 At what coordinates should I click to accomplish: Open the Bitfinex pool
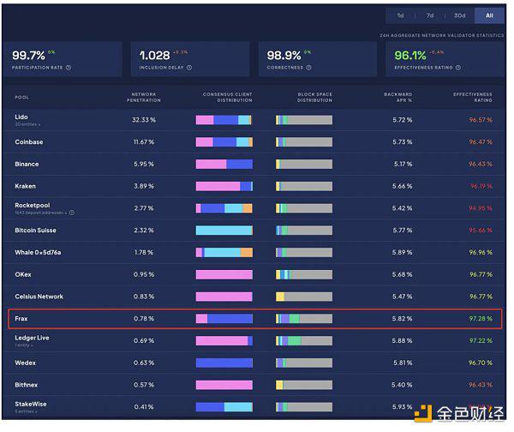click(26, 385)
